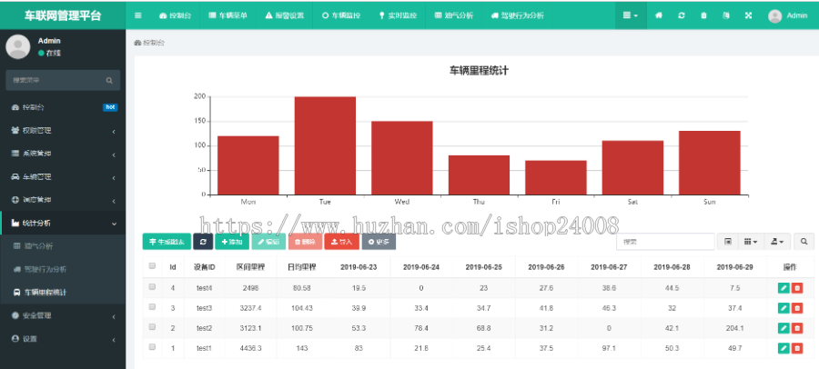The width and height of the screenshot is (819, 369).
Task: Select 车辆里程统计 in the sidebar submenu
Action: pos(63,293)
